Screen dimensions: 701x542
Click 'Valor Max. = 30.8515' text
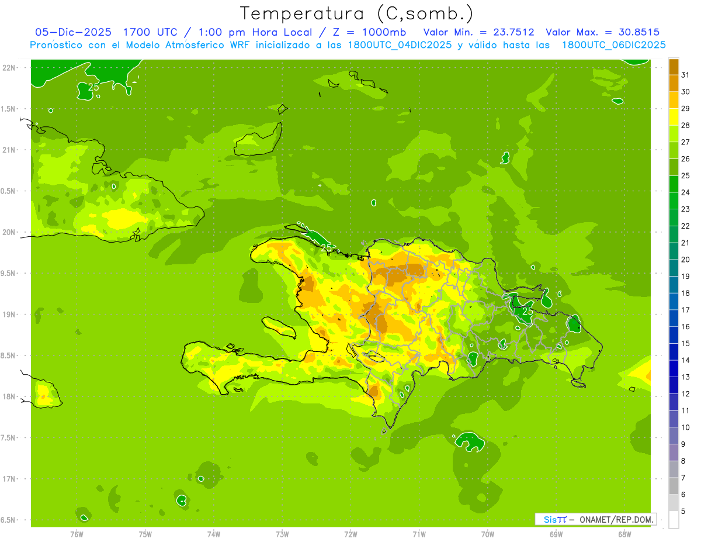pos(602,32)
